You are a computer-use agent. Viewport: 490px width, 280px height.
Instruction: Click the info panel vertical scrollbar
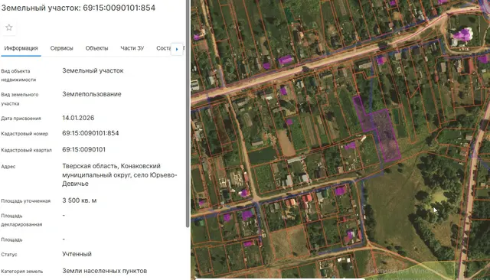(x=188, y=114)
